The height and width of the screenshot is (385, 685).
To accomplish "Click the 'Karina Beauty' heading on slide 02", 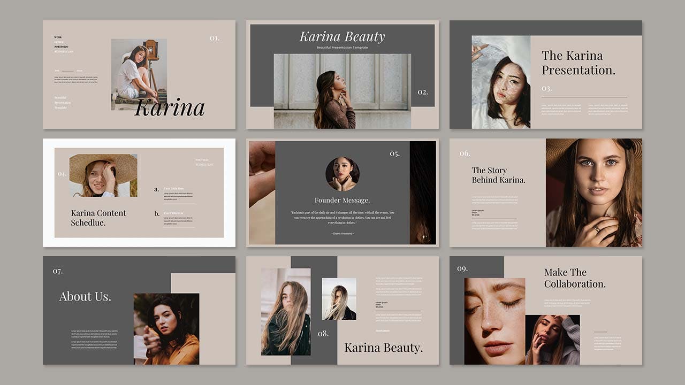I will tap(342, 37).
